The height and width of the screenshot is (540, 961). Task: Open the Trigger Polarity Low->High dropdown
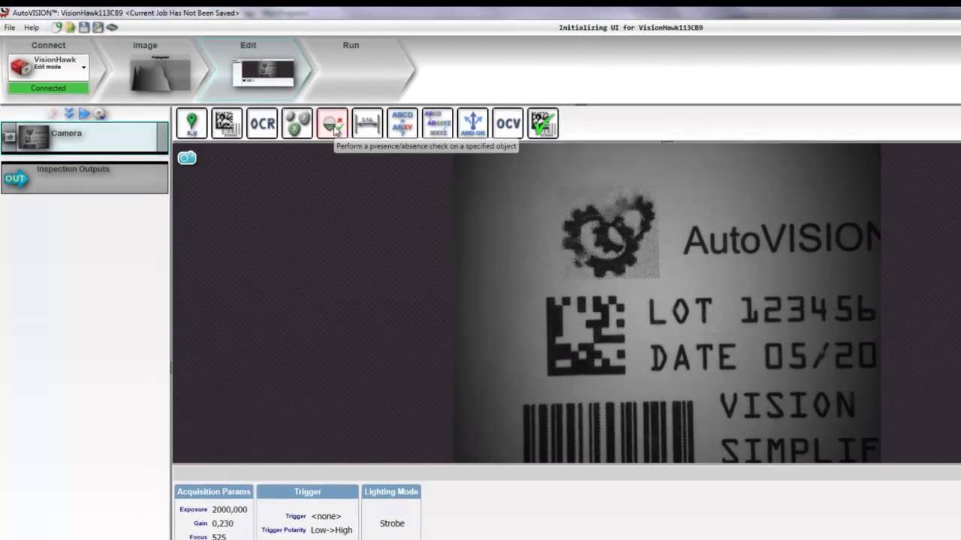pos(331,529)
